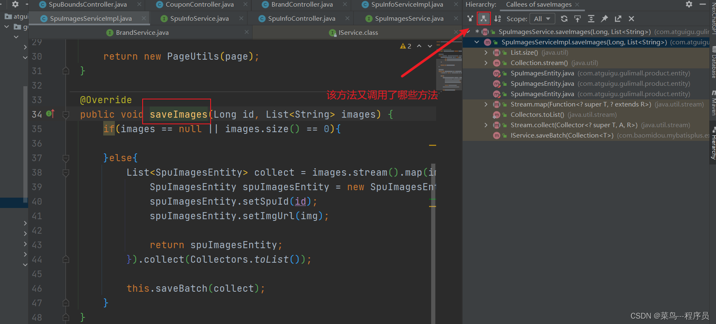Open IService.class tab
Image resolution: width=716 pixels, height=324 pixels.
(x=358, y=32)
